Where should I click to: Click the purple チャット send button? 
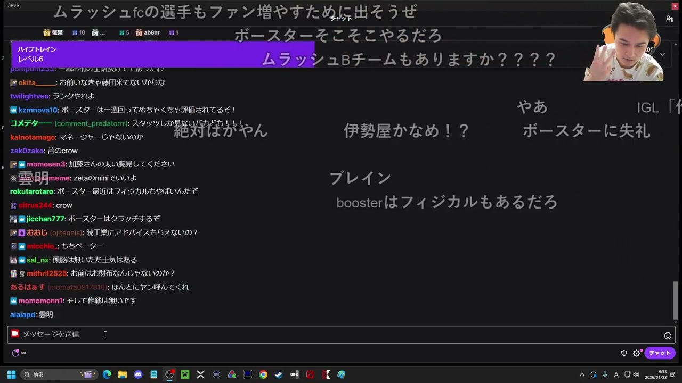tap(660, 353)
